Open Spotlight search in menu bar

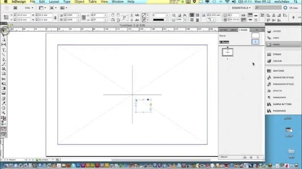(296, 2)
